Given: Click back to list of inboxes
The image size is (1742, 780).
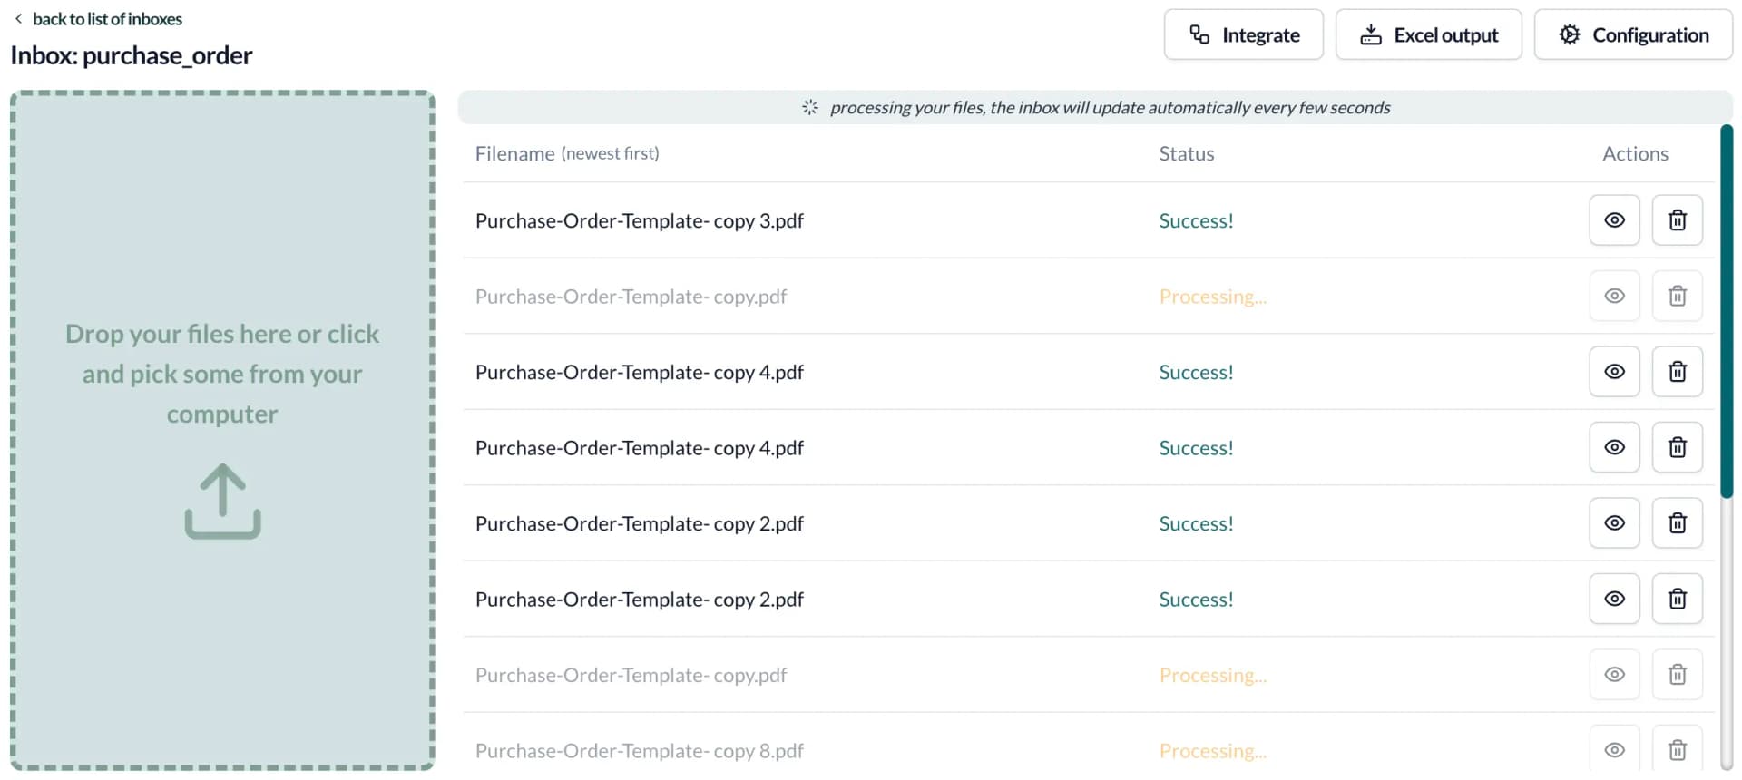Looking at the screenshot, I should coord(106,18).
